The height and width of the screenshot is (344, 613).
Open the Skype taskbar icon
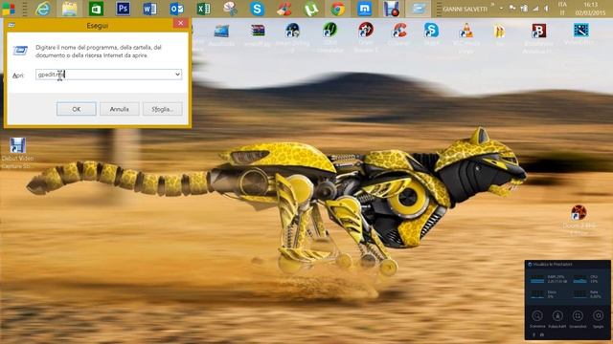tap(257, 9)
